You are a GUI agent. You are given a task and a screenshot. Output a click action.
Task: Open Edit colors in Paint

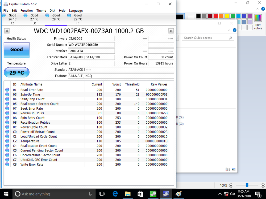click(258, 22)
